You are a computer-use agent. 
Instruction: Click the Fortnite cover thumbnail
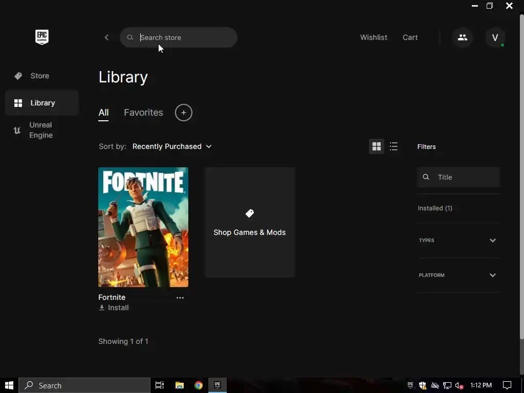[143, 227]
